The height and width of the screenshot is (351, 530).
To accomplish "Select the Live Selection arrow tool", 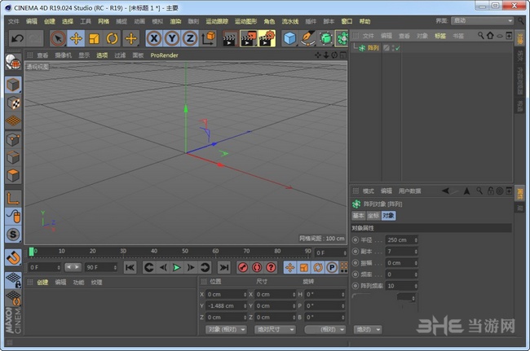I will (x=58, y=38).
